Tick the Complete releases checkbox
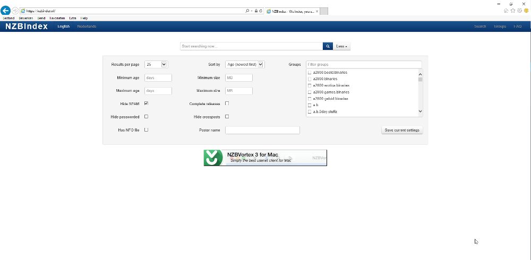This screenshot has height=260, width=531. pyautogui.click(x=227, y=103)
